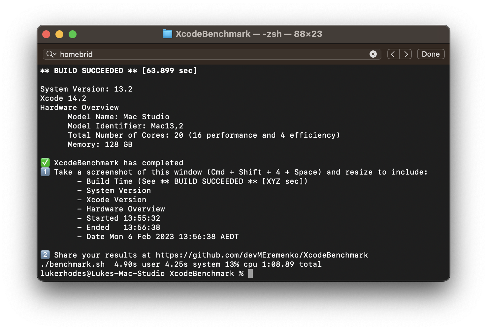Click '- System Version' list line
This screenshot has width=487, height=330.
click(114, 190)
